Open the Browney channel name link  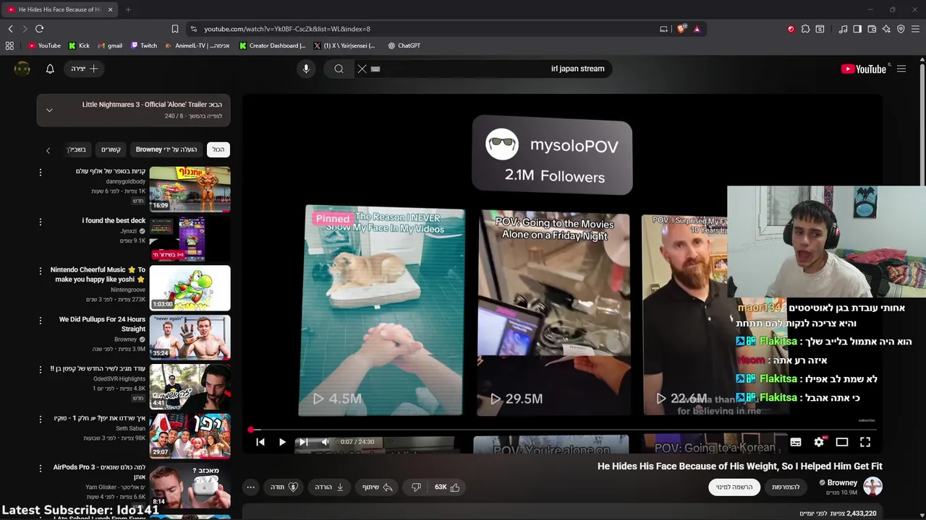point(842,482)
